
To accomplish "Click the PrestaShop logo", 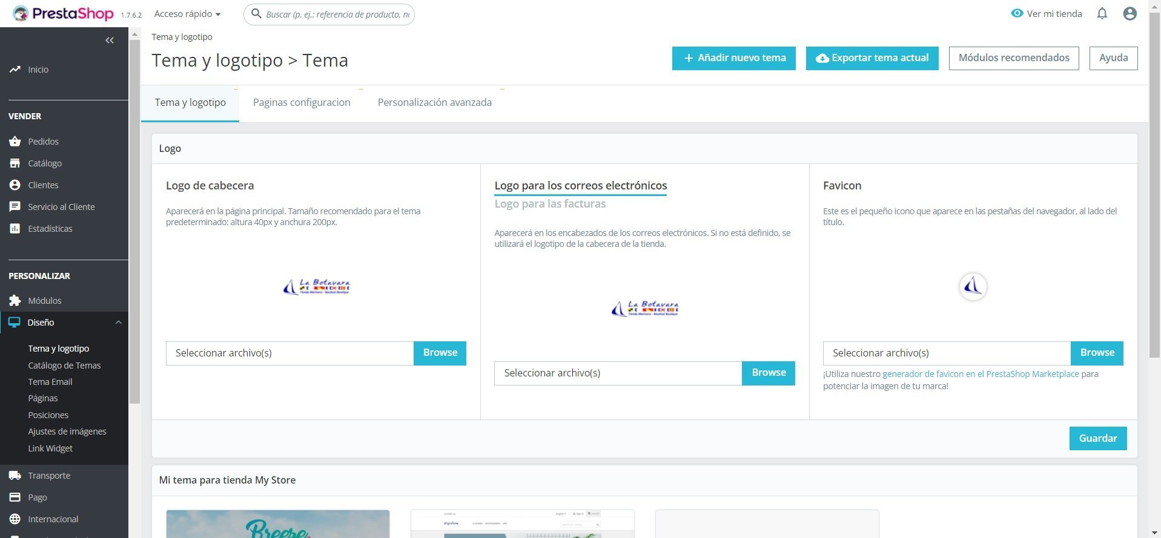I will coord(63,13).
